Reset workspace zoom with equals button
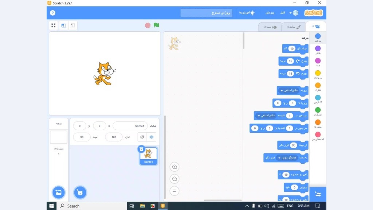The image size is (373, 210). 174,191
